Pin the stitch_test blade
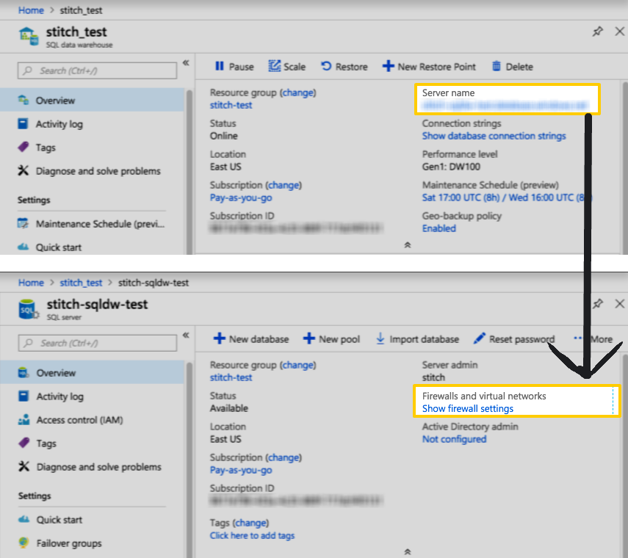Image resolution: width=628 pixels, height=558 pixels. click(598, 32)
